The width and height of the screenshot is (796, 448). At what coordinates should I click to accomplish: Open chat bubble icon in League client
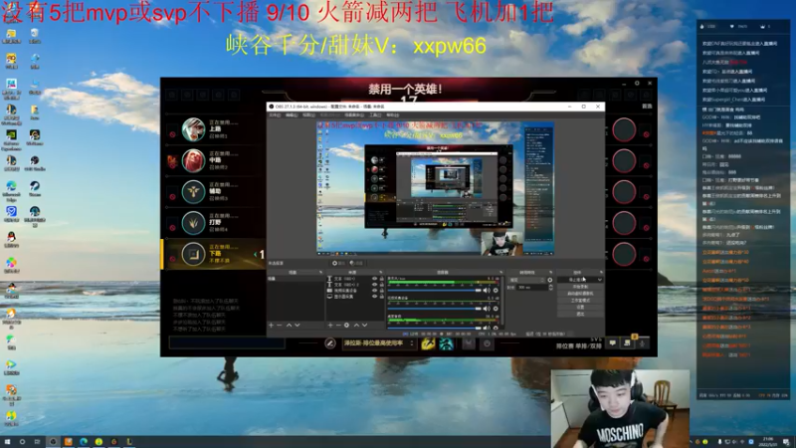(x=613, y=343)
